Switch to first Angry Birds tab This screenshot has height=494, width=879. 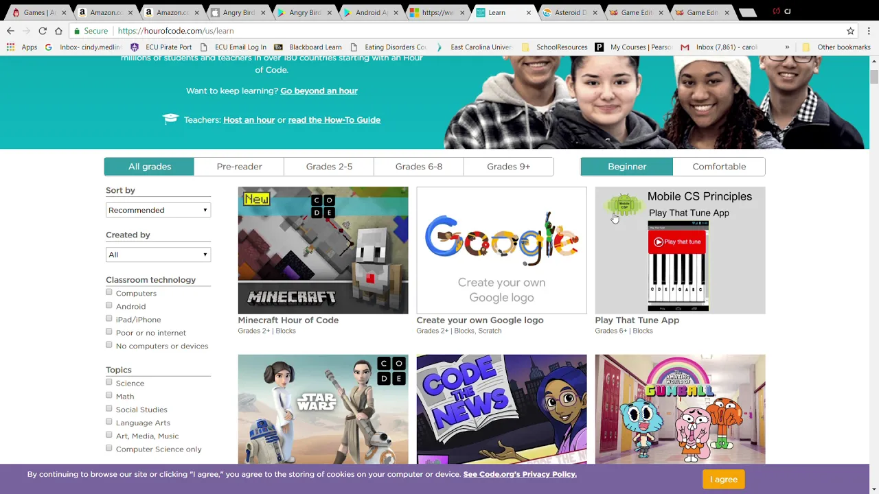[238, 12]
